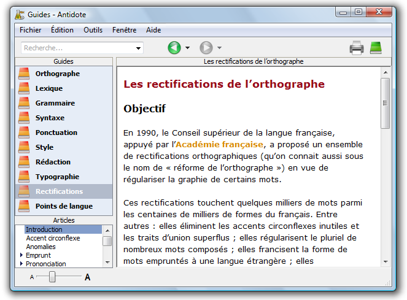The height and width of the screenshot is (300, 407).
Task: Expand the Emprunt article node
Action: coord(21,255)
